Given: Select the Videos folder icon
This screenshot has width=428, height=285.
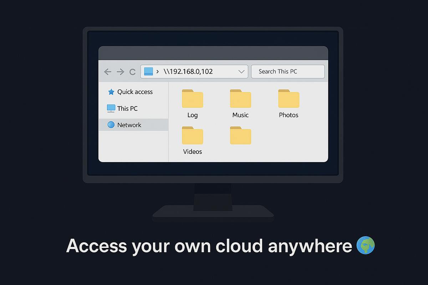Looking at the screenshot, I should 192,135.
